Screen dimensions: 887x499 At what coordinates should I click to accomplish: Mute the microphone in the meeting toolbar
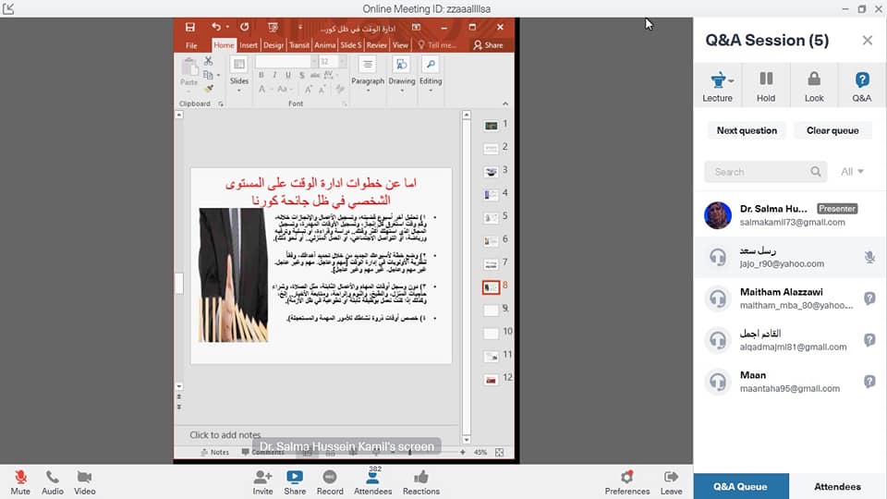pyautogui.click(x=20, y=481)
